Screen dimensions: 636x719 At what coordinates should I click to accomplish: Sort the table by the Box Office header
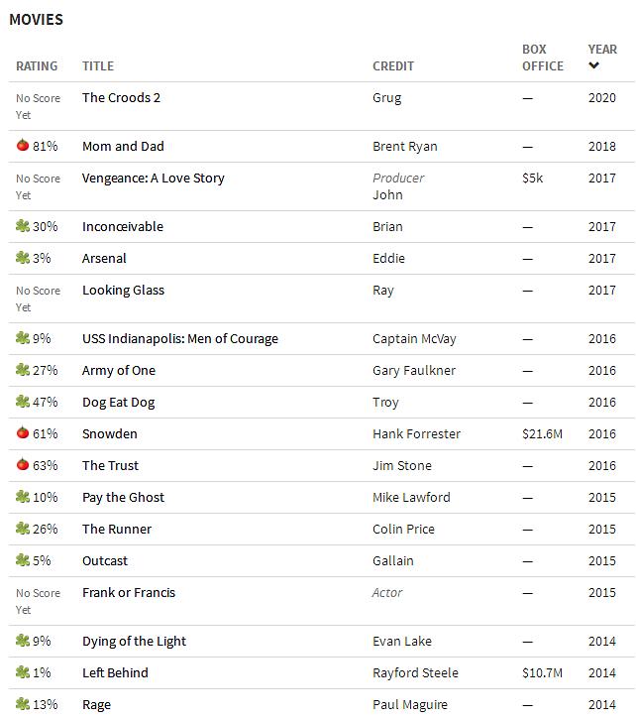[x=543, y=58]
